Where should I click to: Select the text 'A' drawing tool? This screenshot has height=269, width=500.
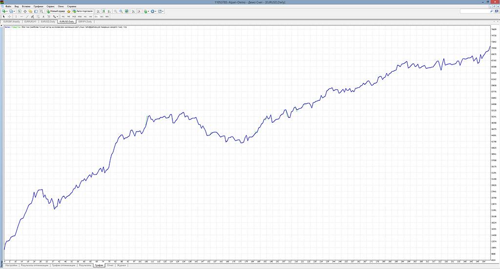(x=43, y=17)
